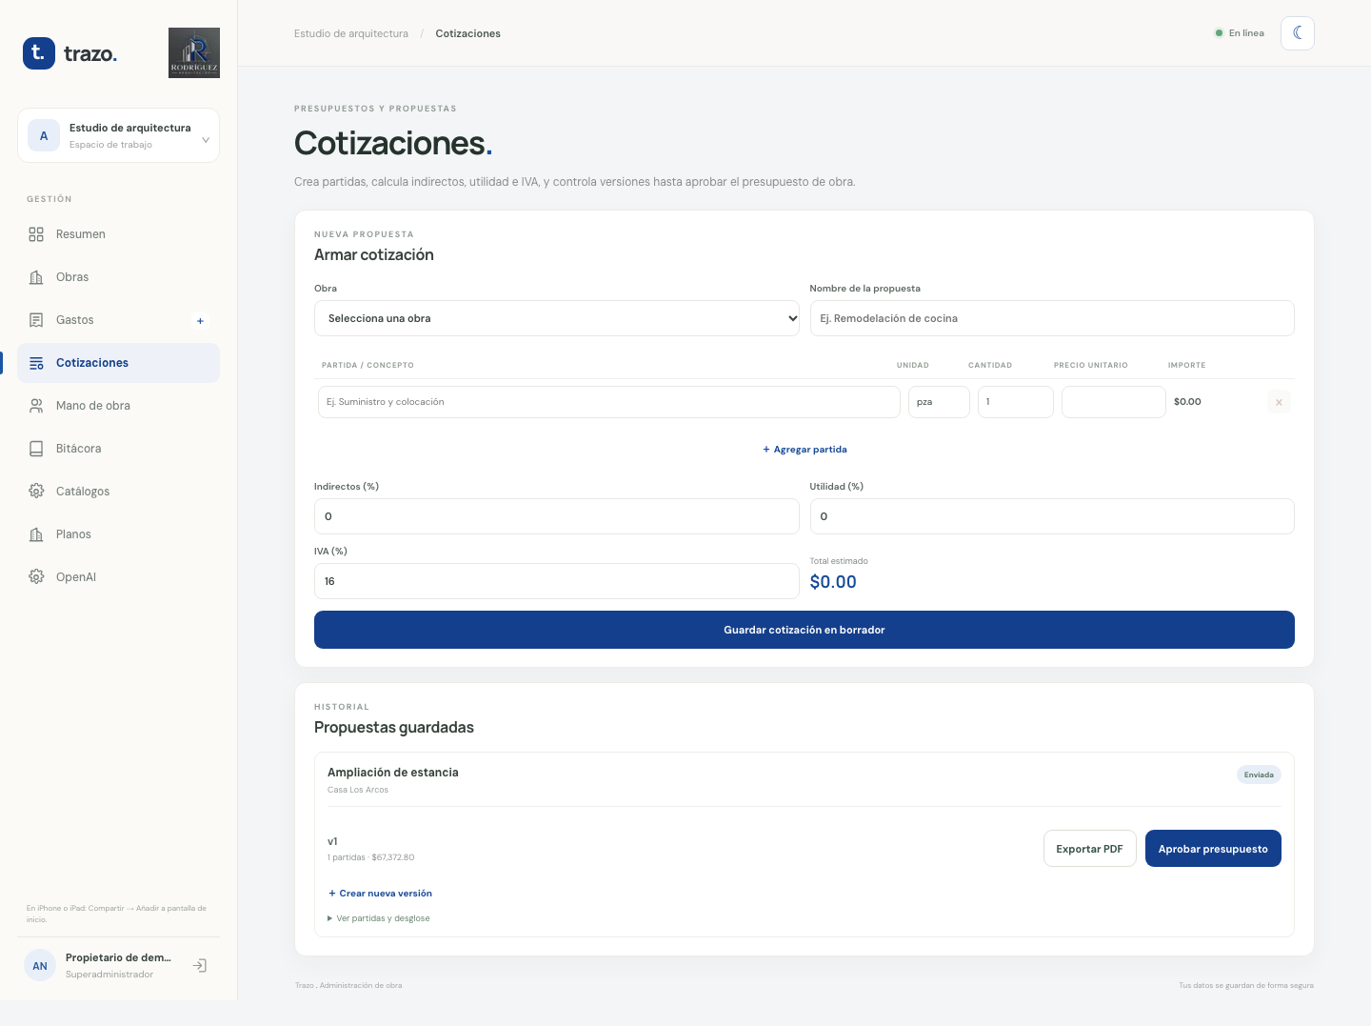Open the Selecciona una obra dropdown
The height and width of the screenshot is (1026, 1371).
point(557,318)
